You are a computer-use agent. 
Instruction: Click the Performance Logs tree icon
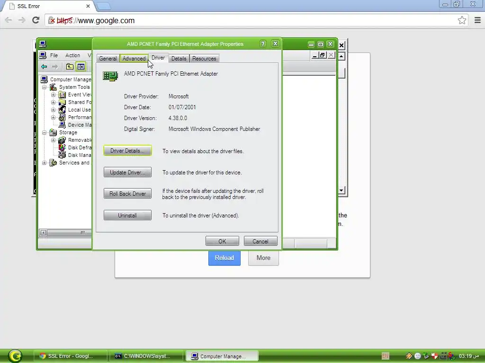62,117
